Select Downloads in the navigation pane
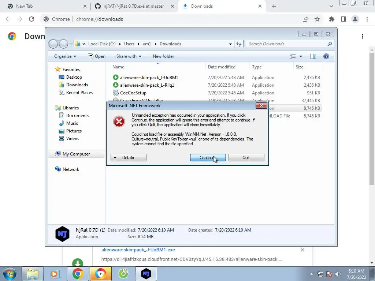 tap(77, 85)
